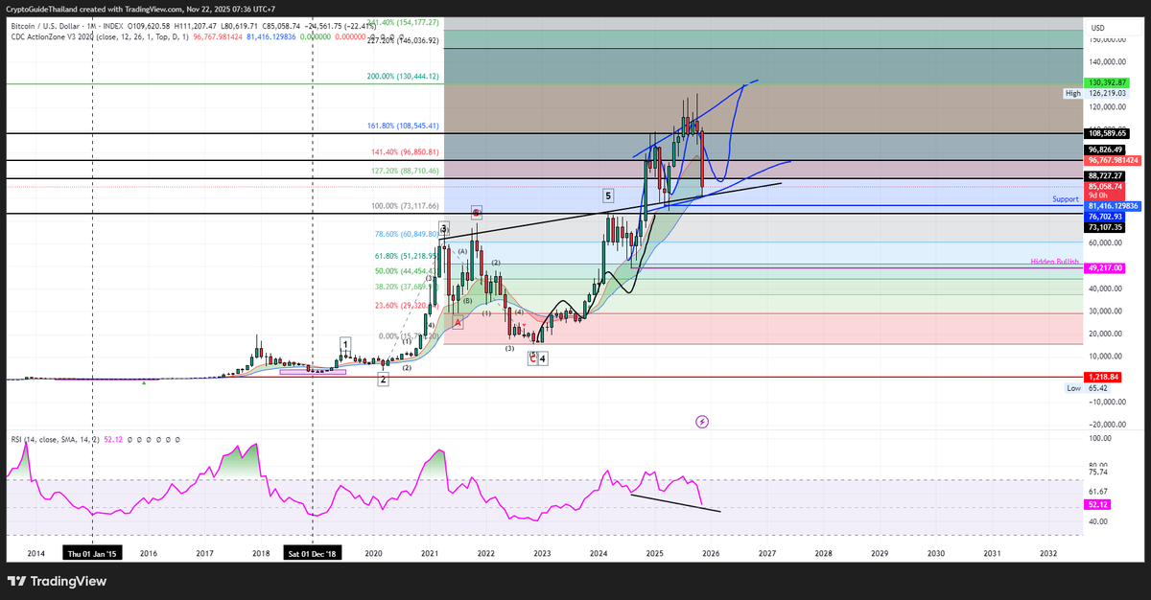This screenshot has width=1151, height=600.
Task: Select the red circled marker near 2021 peak
Action: coord(477,211)
